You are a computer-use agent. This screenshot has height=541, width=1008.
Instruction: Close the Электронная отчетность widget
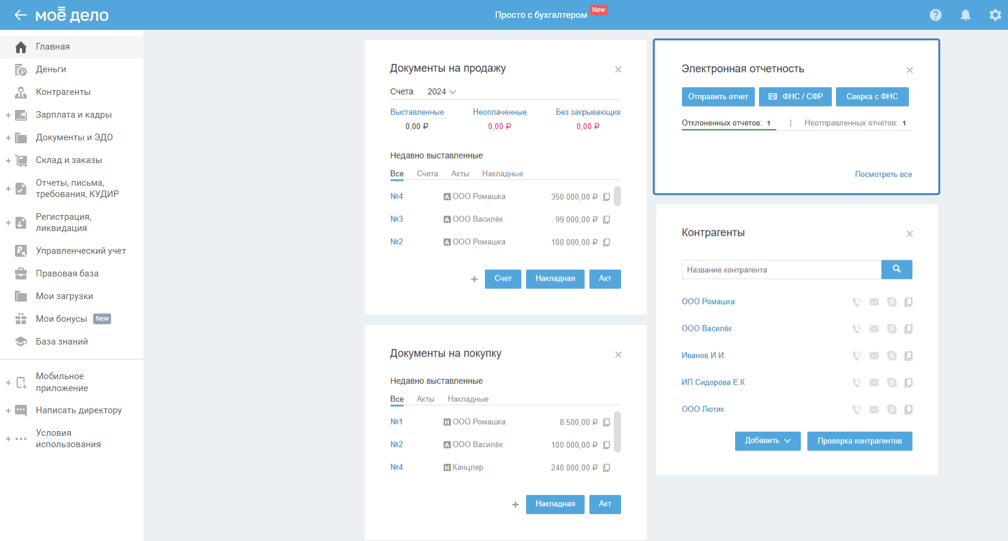pos(909,70)
